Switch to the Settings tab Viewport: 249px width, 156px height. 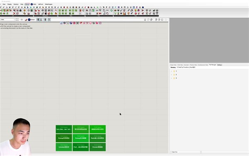(220, 65)
